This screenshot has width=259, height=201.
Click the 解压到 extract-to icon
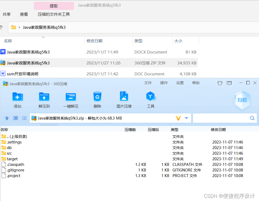[x=44, y=97]
